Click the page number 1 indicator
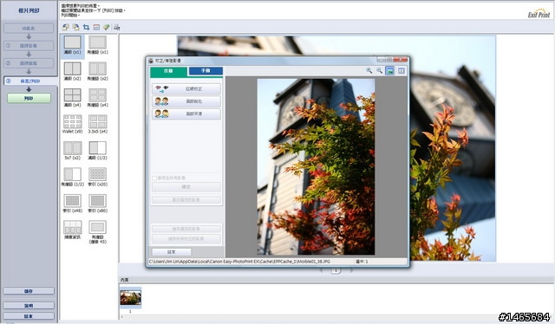Screen dimensions: 555x324 coord(336,270)
